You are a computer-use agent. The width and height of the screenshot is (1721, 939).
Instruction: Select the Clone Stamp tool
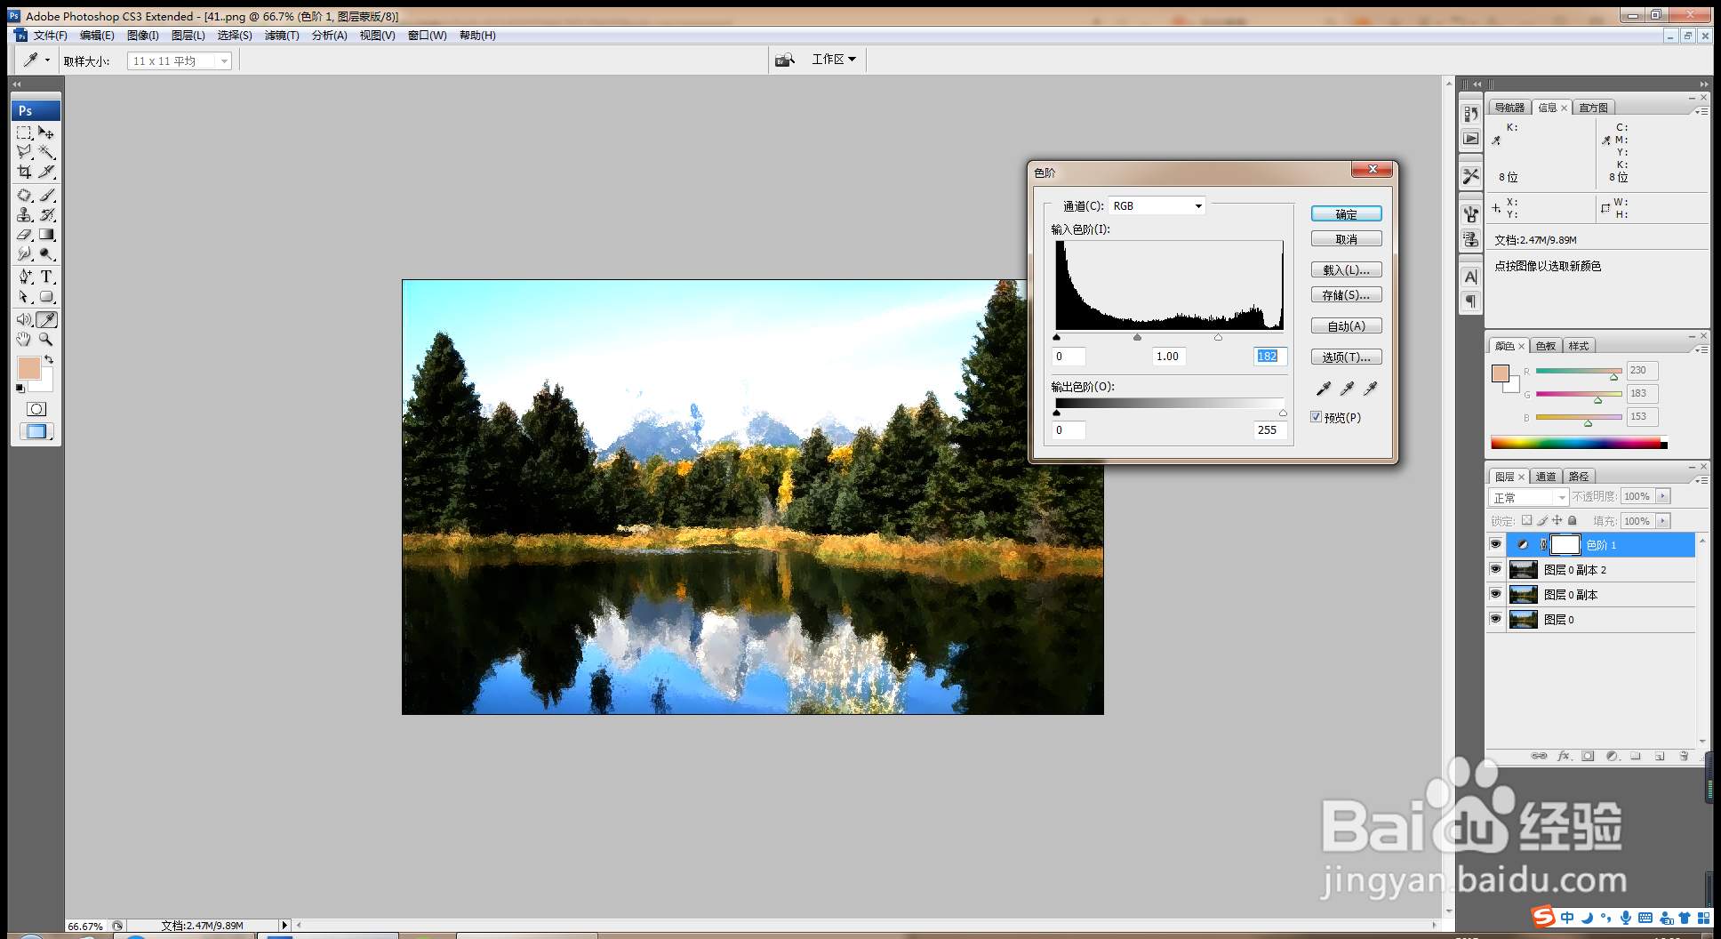pyautogui.click(x=24, y=214)
